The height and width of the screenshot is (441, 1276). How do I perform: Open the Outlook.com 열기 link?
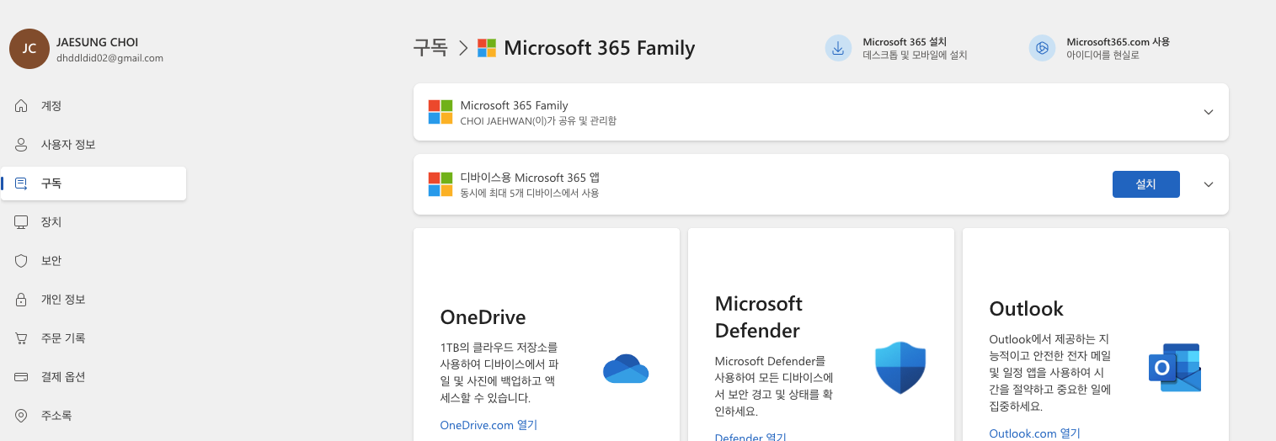pyautogui.click(x=1034, y=433)
